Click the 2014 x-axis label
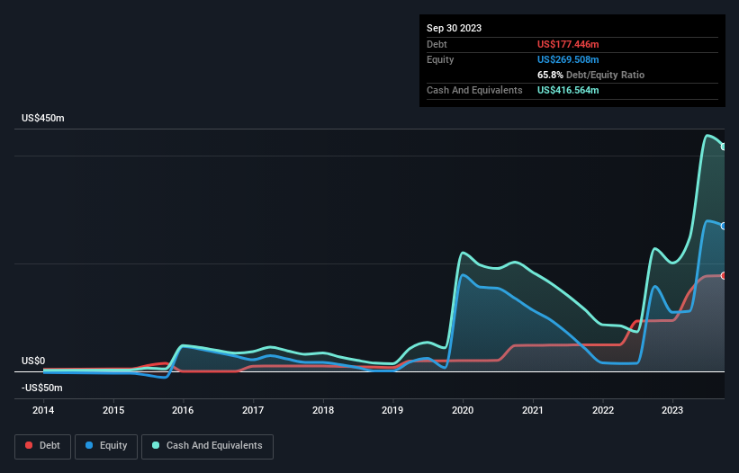The height and width of the screenshot is (473, 739). tap(43, 410)
